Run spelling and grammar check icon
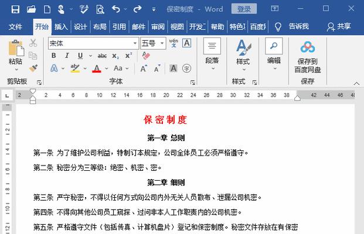The height and width of the screenshot is (234, 364). tap(84, 9)
